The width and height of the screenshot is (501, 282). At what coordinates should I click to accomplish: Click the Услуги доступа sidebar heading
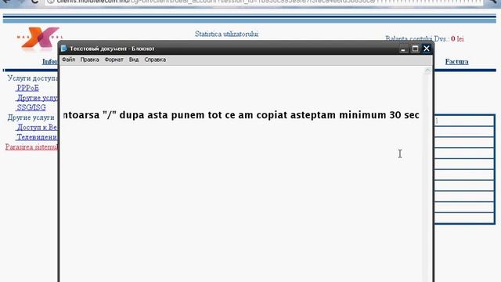[x=33, y=78]
